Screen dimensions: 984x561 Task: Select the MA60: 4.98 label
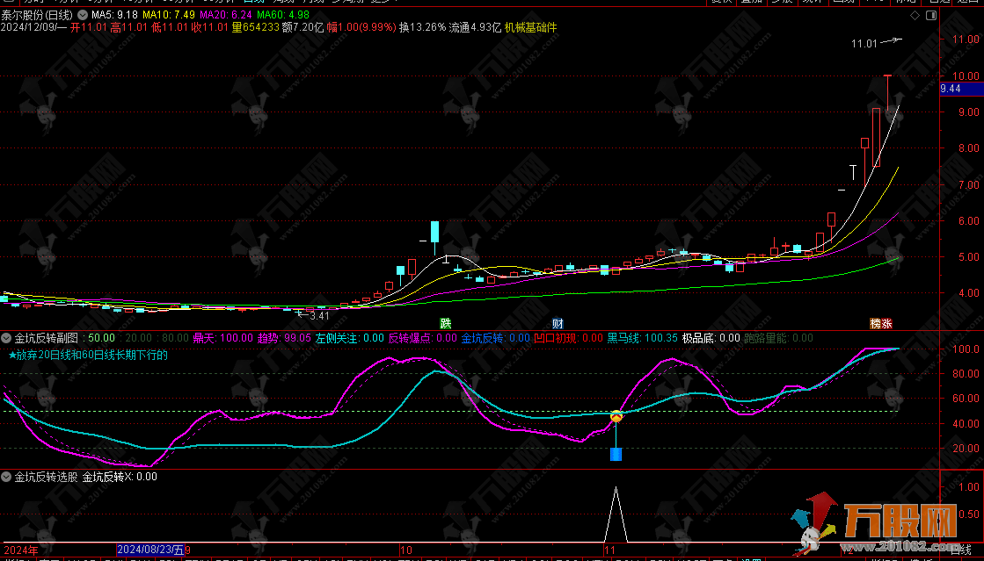[283, 15]
